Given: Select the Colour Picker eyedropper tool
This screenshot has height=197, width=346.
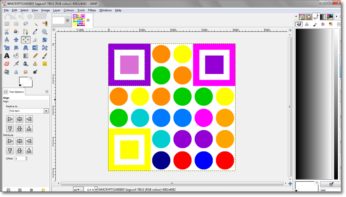Looking at the screenshot, I should pos(35,32).
